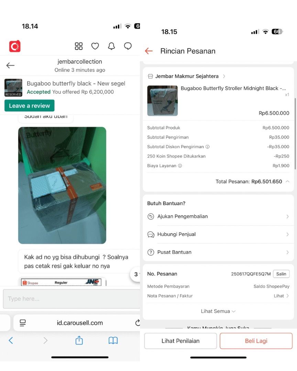
Task: Expand Lihat Semua order details
Action: coord(218,311)
